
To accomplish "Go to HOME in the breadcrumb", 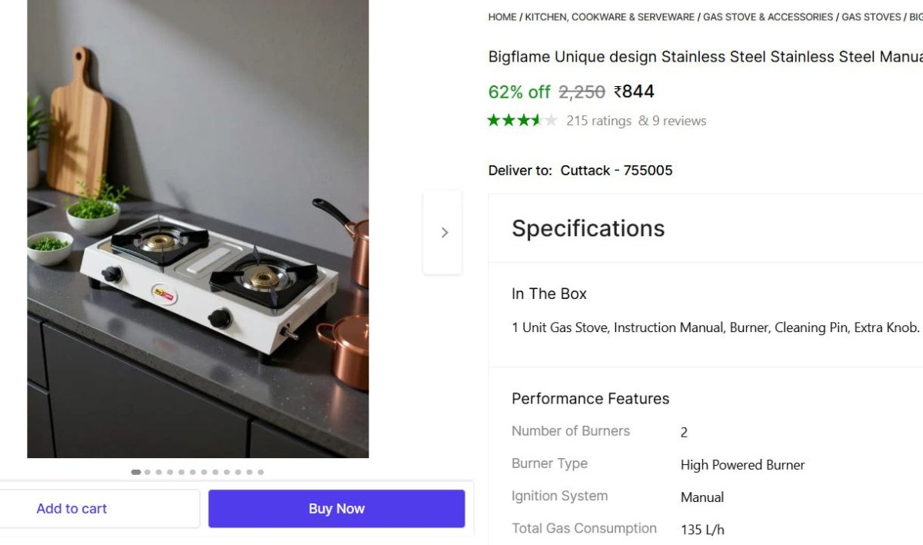I will click(502, 17).
